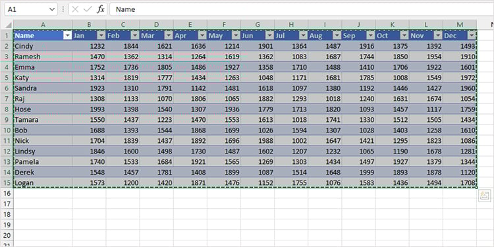The height and width of the screenshot is (247, 494).
Task: Open the Name column filter dropdown
Action: (68, 36)
